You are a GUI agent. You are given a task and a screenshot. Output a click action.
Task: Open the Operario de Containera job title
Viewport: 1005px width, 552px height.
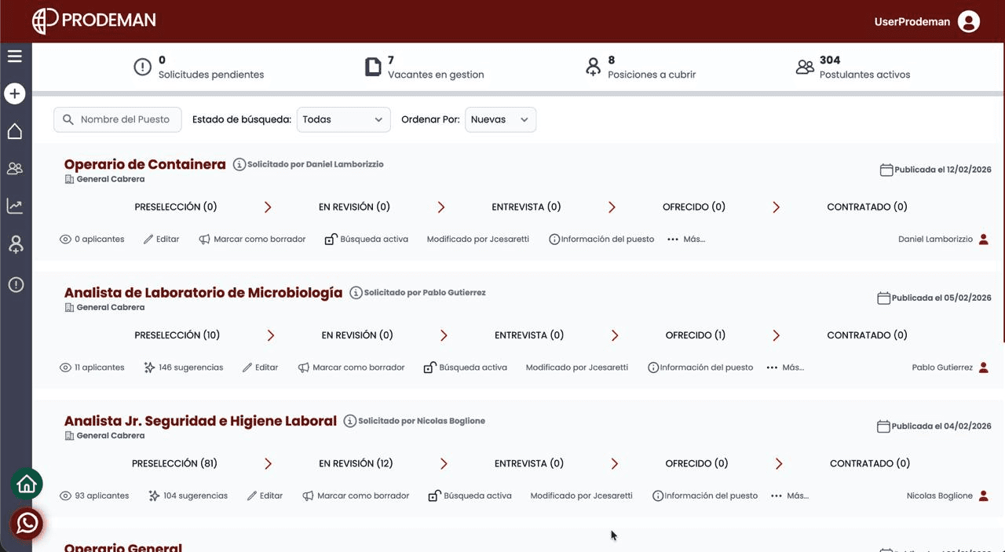pyautogui.click(x=145, y=164)
